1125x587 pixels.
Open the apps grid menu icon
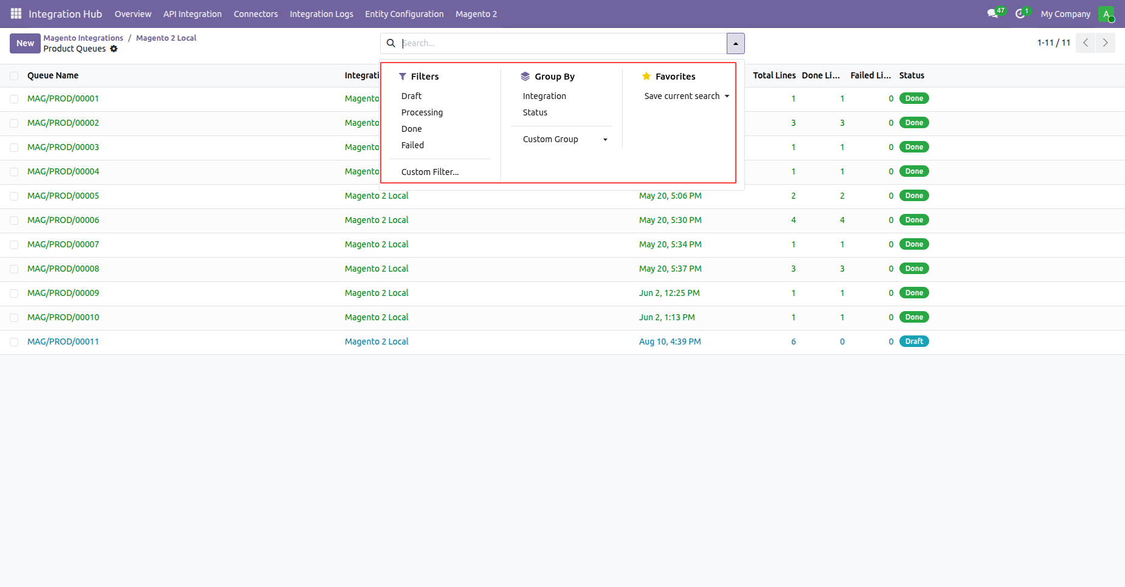16,13
